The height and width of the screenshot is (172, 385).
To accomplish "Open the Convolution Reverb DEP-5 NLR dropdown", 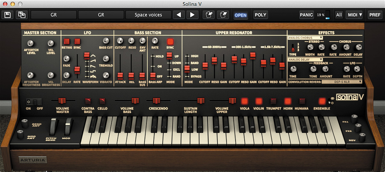I will coord(342,82).
